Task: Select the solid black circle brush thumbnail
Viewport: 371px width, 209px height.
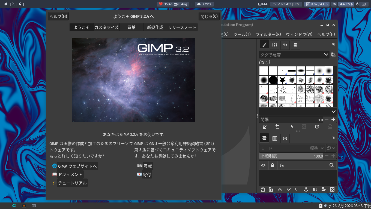Action: pyautogui.click(x=273, y=80)
